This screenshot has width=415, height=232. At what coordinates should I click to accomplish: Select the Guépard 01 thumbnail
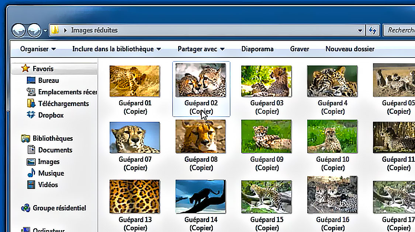135,81
